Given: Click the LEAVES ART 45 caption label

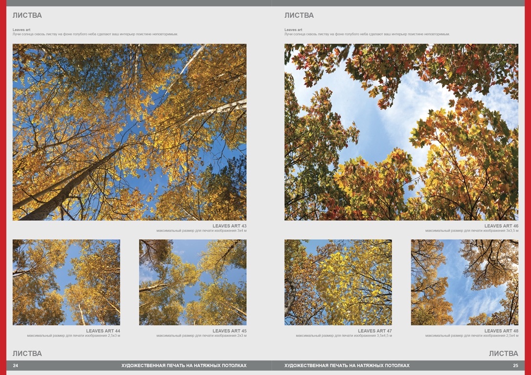Looking at the screenshot, I should (229, 331).
